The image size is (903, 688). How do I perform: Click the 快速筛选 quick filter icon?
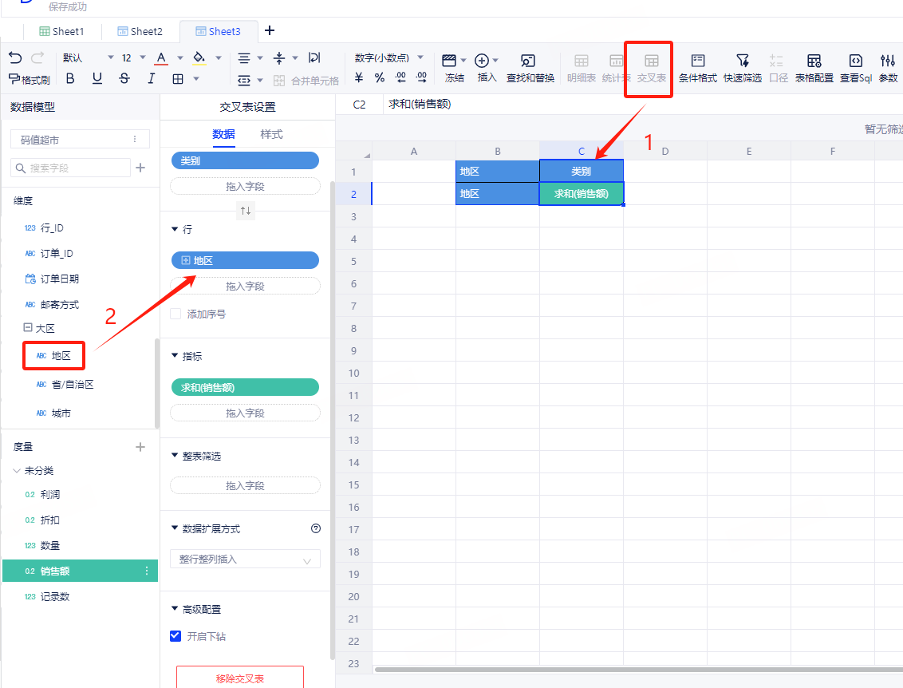coord(742,68)
